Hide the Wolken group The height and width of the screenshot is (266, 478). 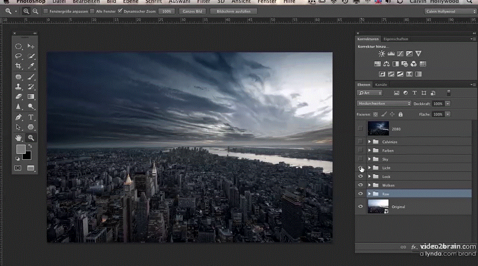[x=360, y=185]
